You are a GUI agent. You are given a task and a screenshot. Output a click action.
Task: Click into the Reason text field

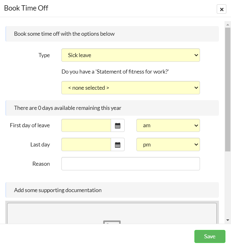(131, 164)
